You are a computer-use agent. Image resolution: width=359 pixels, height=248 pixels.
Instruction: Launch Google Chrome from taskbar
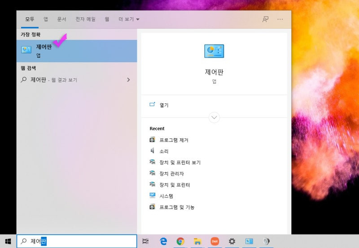(180, 241)
